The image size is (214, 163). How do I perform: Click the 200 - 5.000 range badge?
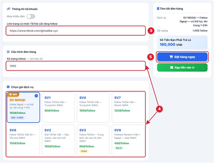[17, 117]
